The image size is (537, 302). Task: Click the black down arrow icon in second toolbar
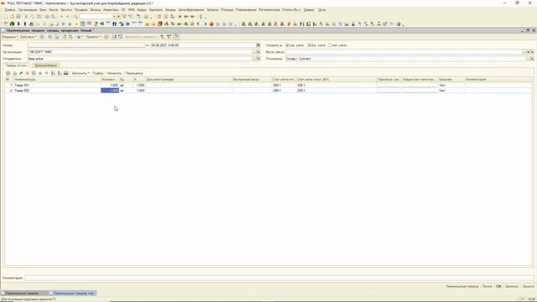pos(18,24)
